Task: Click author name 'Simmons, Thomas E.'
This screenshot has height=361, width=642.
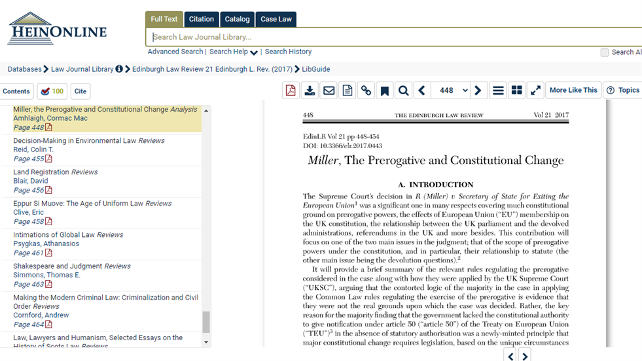Action: tap(46, 275)
